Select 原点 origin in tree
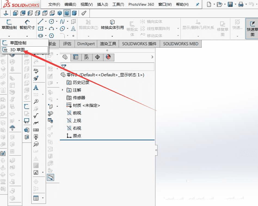 point(74,136)
